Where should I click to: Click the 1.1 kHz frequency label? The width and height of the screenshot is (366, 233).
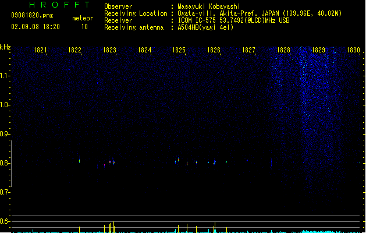[5, 76]
